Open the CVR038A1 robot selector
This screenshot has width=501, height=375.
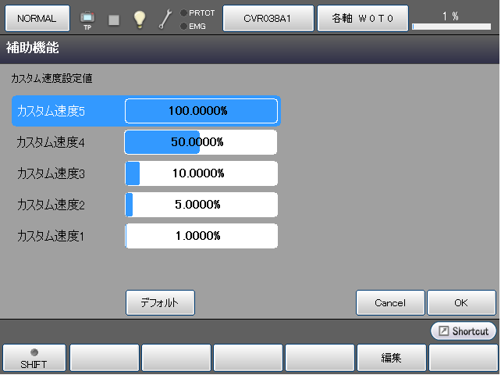268,17
